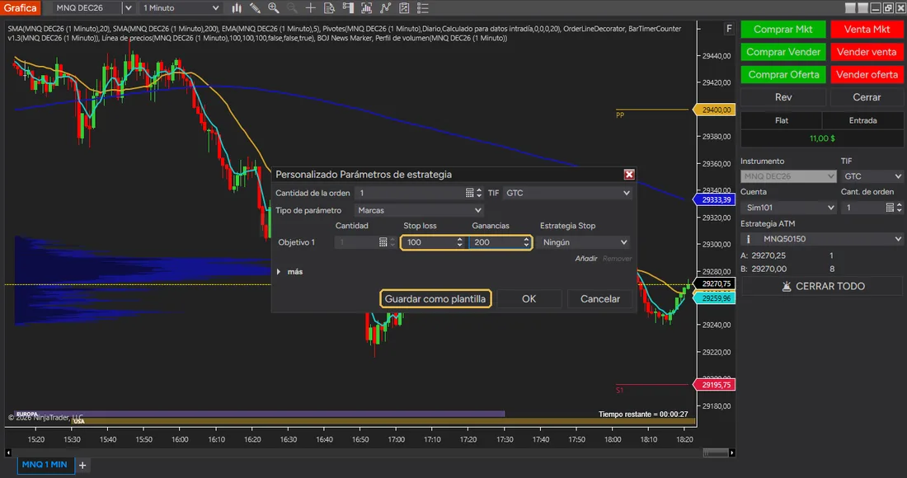Screen dimensions: 907x478
Task: Select the blue 29333,39 price marker
Action: (714, 199)
